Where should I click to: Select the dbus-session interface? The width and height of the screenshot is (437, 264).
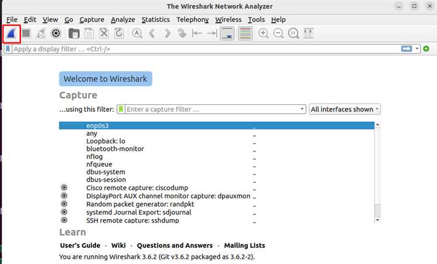click(x=217, y=179)
